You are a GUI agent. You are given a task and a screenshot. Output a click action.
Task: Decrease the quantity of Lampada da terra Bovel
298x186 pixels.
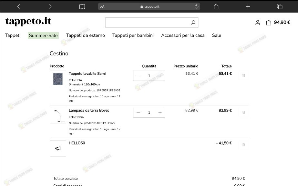138,113
